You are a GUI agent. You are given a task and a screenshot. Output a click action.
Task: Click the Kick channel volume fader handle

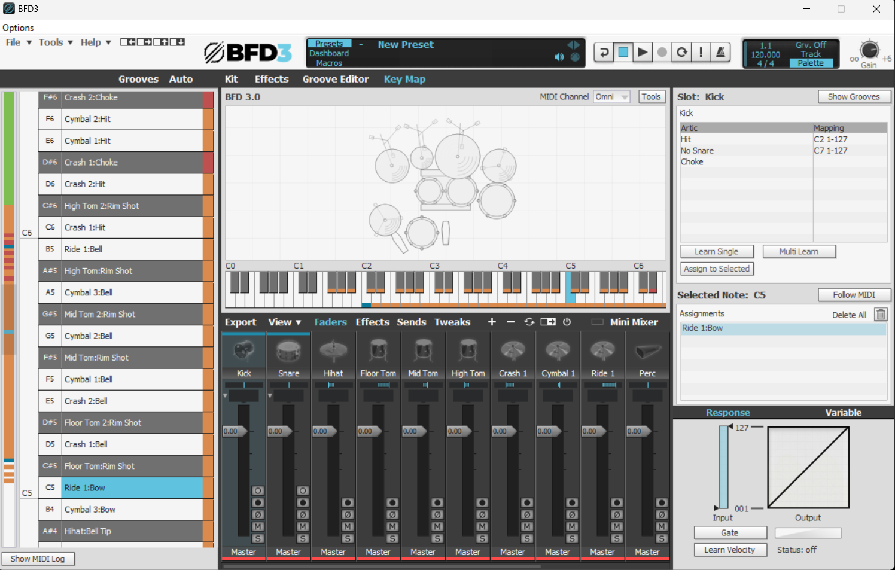click(x=235, y=431)
